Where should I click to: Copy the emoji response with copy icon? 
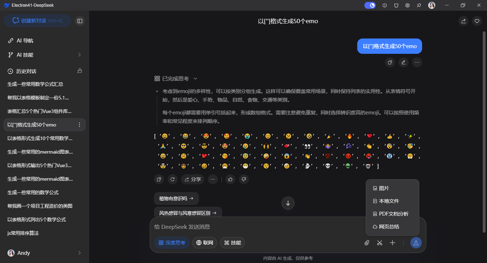point(159,179)
